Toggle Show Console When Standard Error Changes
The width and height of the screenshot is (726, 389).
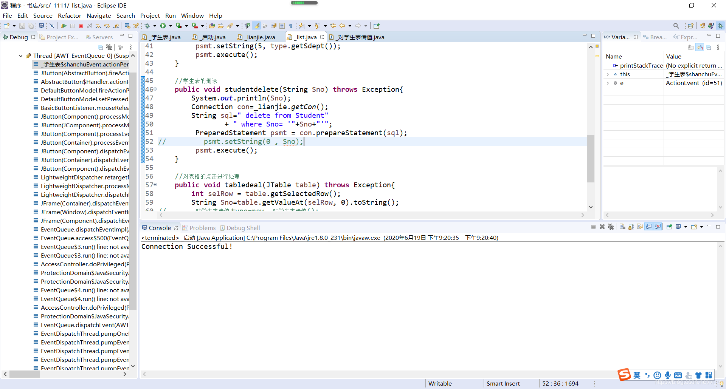coord(658,227)
